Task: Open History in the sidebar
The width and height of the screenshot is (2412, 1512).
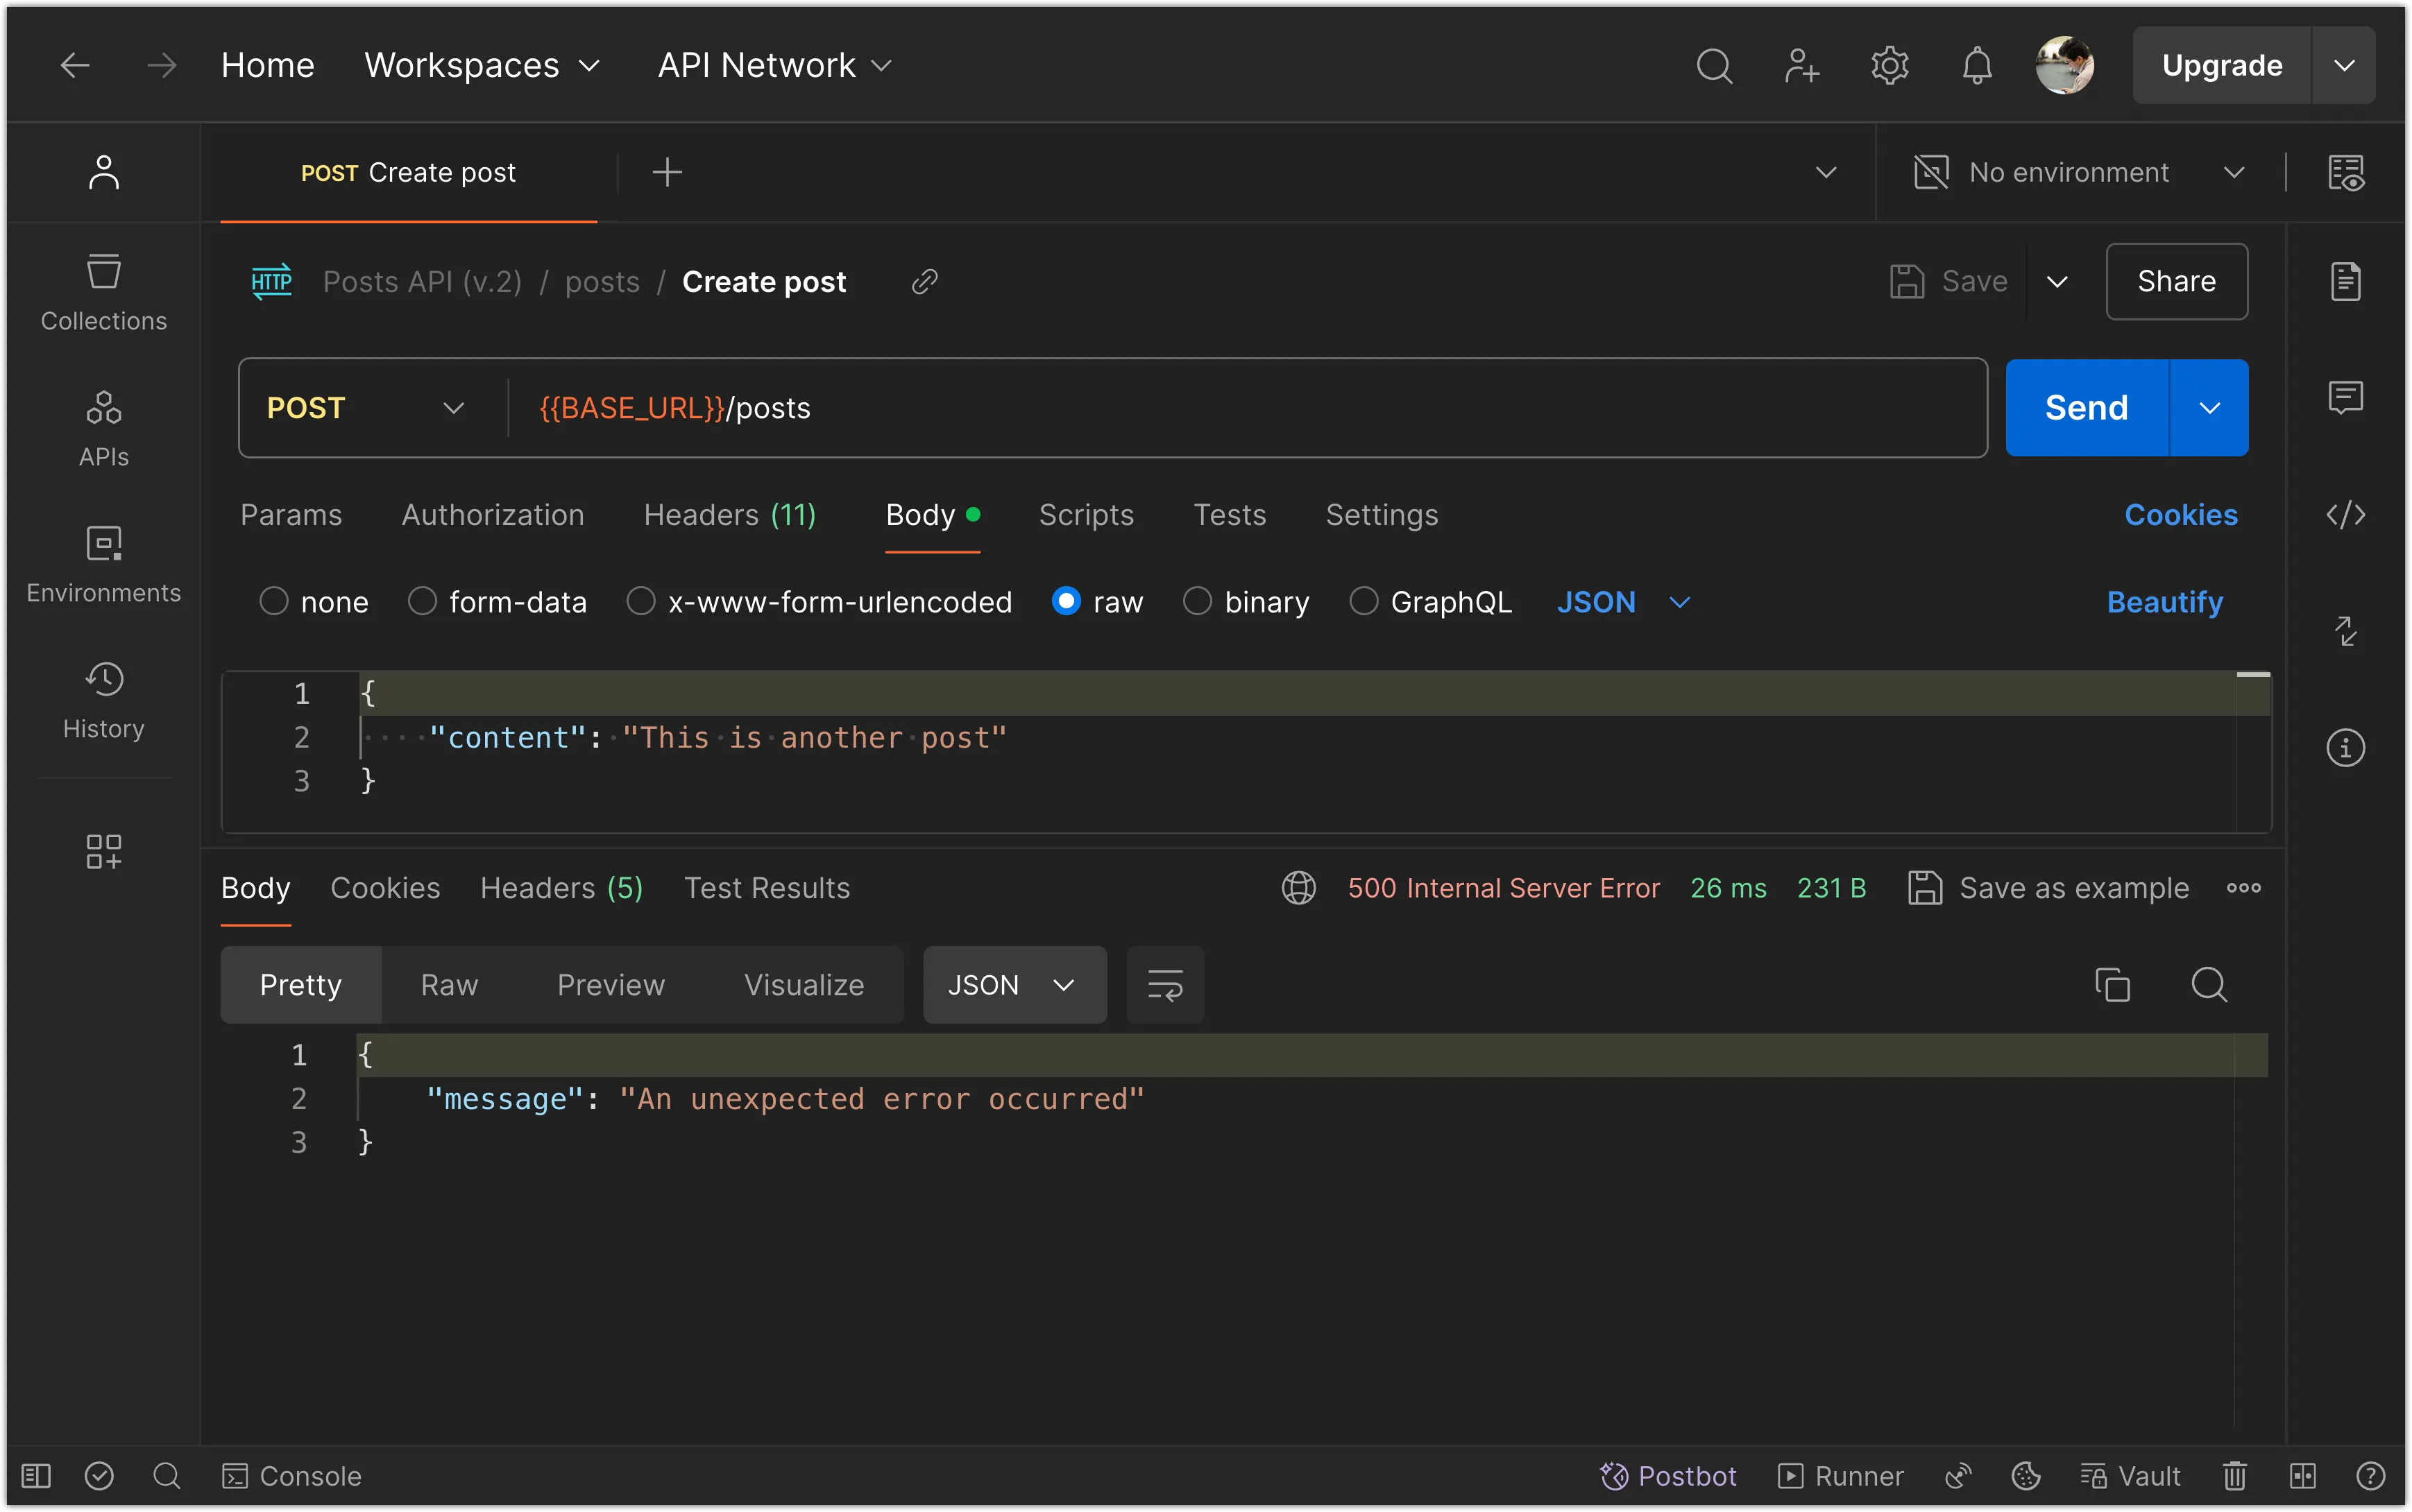Action: (x=104, y=701)
